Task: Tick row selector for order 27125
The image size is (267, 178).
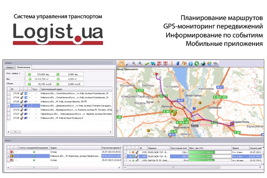Action: 8,101
